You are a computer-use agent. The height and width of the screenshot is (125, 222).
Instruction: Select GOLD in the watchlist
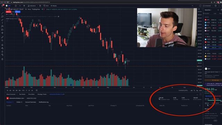click(x=213, y=56)
